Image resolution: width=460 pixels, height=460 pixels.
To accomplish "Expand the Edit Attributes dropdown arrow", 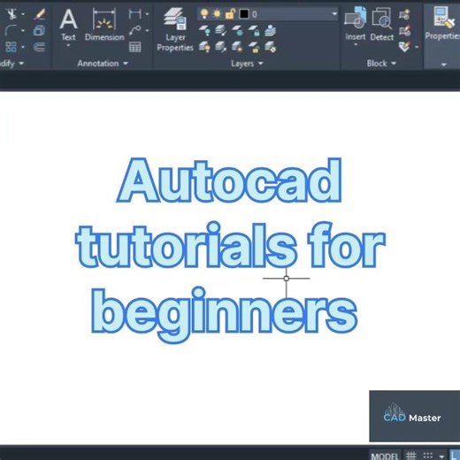I will click(x=417, y=47).
